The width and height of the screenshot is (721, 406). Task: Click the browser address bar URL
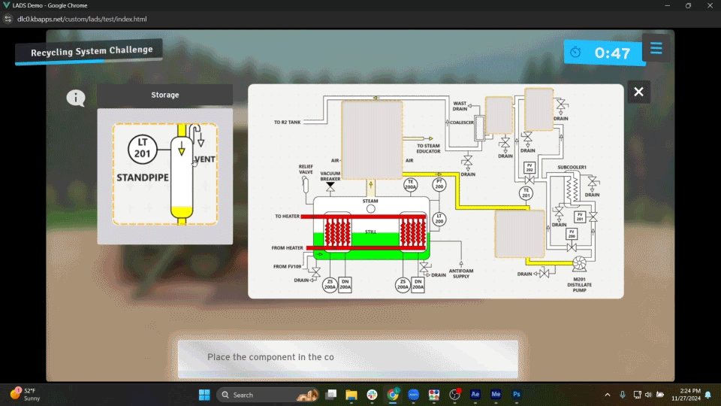click(82, 19)
